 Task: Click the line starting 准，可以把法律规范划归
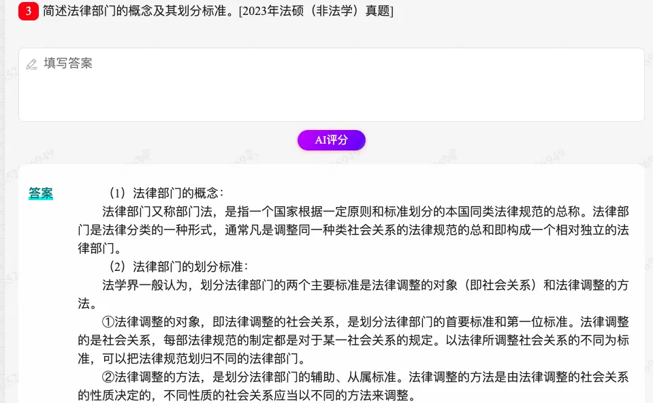coord(193,359)
